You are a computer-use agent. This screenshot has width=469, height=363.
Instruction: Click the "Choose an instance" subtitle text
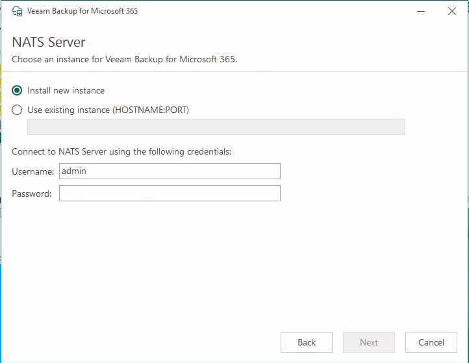(124, 59)
